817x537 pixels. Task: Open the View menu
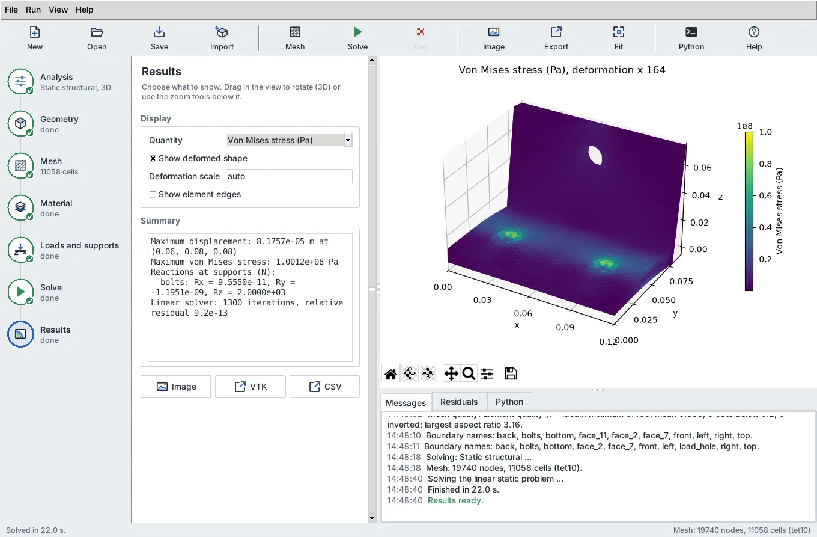pos(58,10)
